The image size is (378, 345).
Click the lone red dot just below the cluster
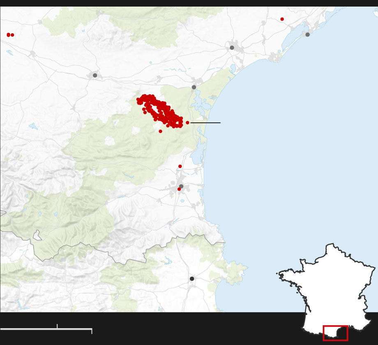pos(160,131)
